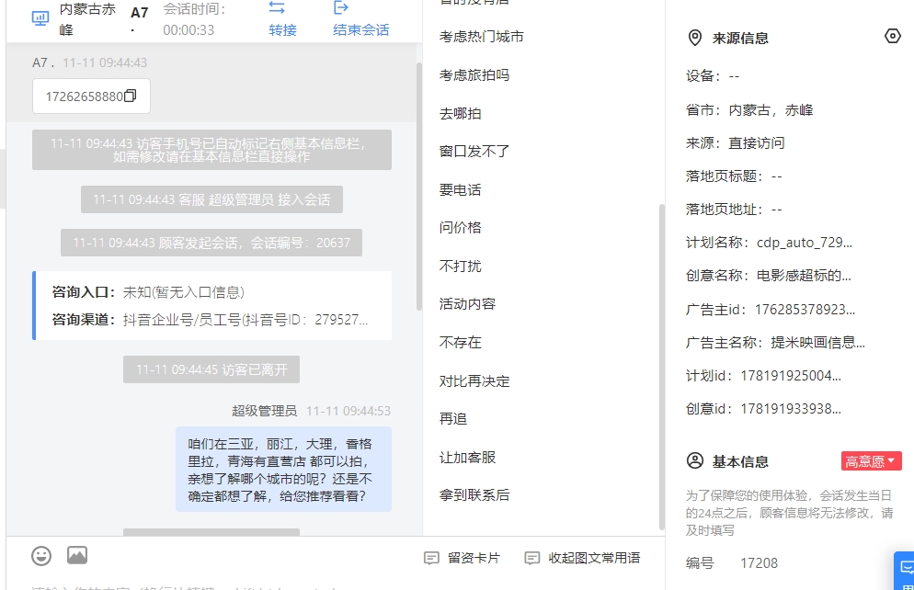This screenshot has width=914, height=590.
Task: Select quick phrase 对比再决定
Action: tap(474, 380)
